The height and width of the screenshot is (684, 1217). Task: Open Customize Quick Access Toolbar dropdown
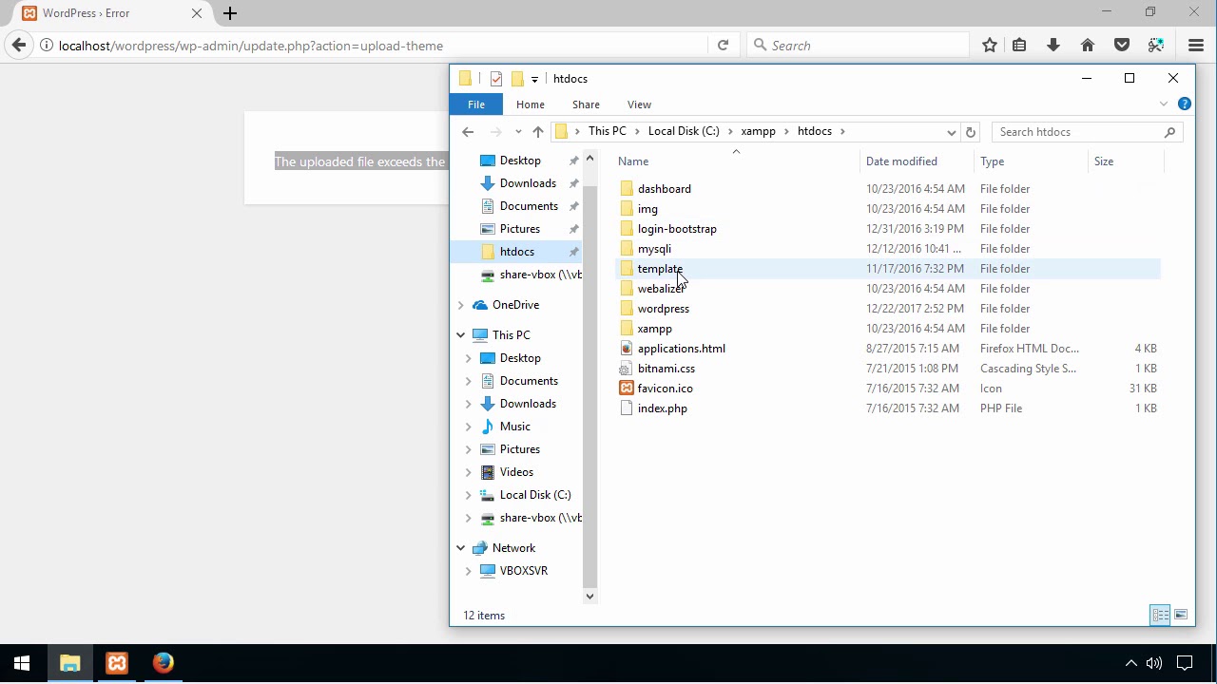[534, 79]
